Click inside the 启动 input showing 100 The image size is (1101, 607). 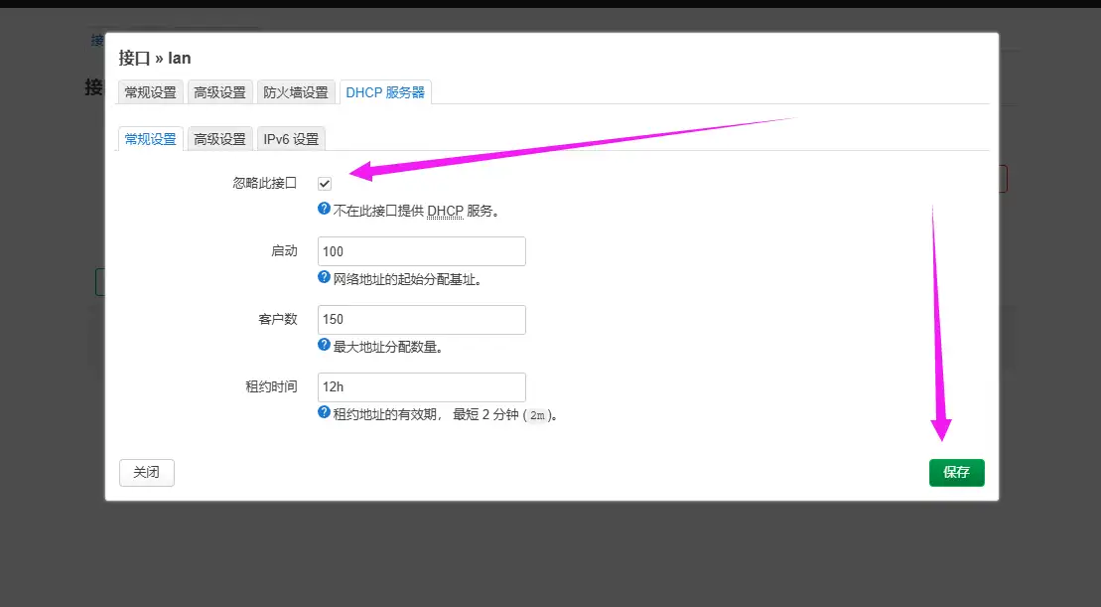pos(421,250)
